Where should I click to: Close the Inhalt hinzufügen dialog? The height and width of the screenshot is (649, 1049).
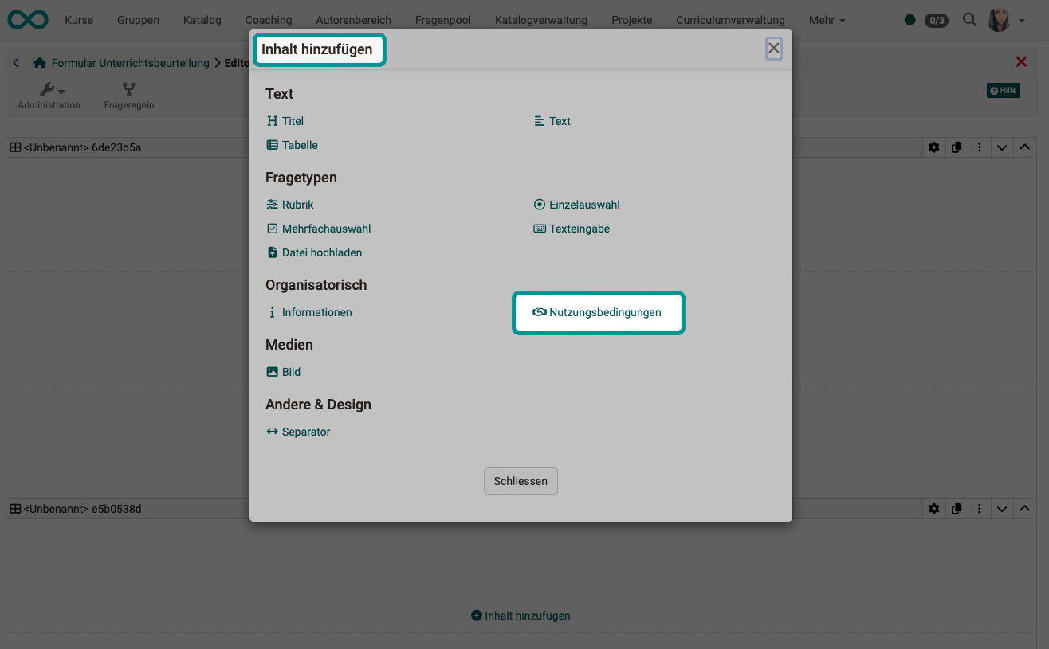[773, 48]
